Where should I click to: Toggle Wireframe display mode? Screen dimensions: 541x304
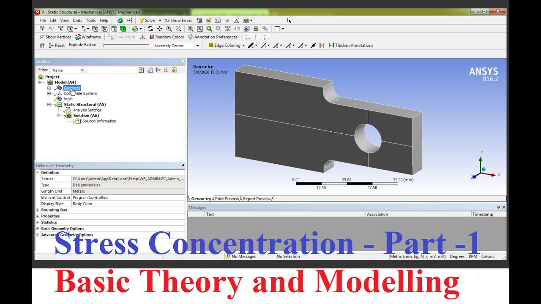point(88,37)
